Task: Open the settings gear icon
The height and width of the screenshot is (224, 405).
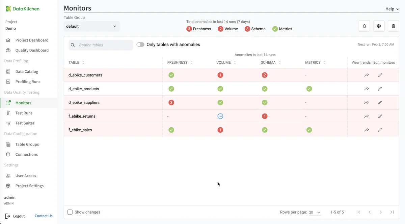Action: tap(379, 26)
